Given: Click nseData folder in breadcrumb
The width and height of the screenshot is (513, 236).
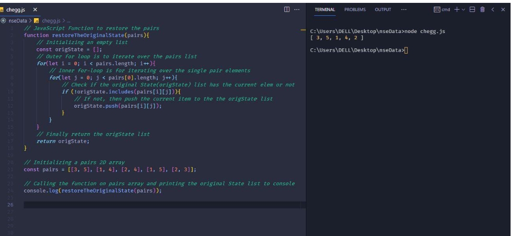Looking at the screenshot, I should (x=19, y=21).
